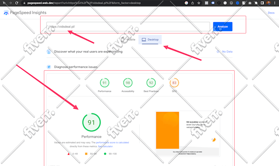Bookmark this page with the star icon
This screenshot has height=166, width=279.
[x=199, y=3]
